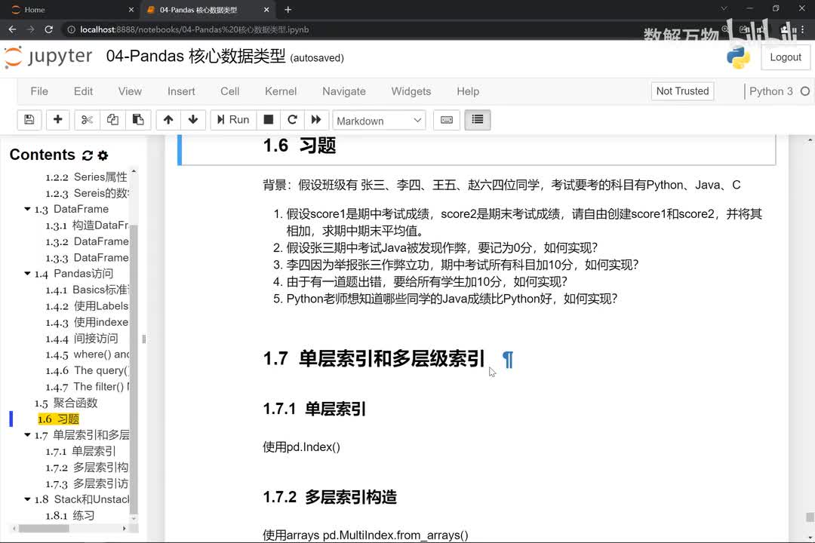815x543 pixels.
Task: Open the Navigate menu
Action: [x=343, y=91]
